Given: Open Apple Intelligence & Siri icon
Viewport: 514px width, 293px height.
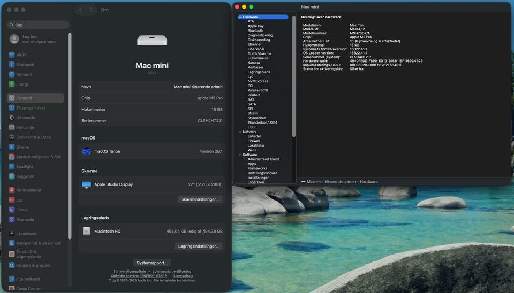Looking at the screenshot, I should 11,157.
